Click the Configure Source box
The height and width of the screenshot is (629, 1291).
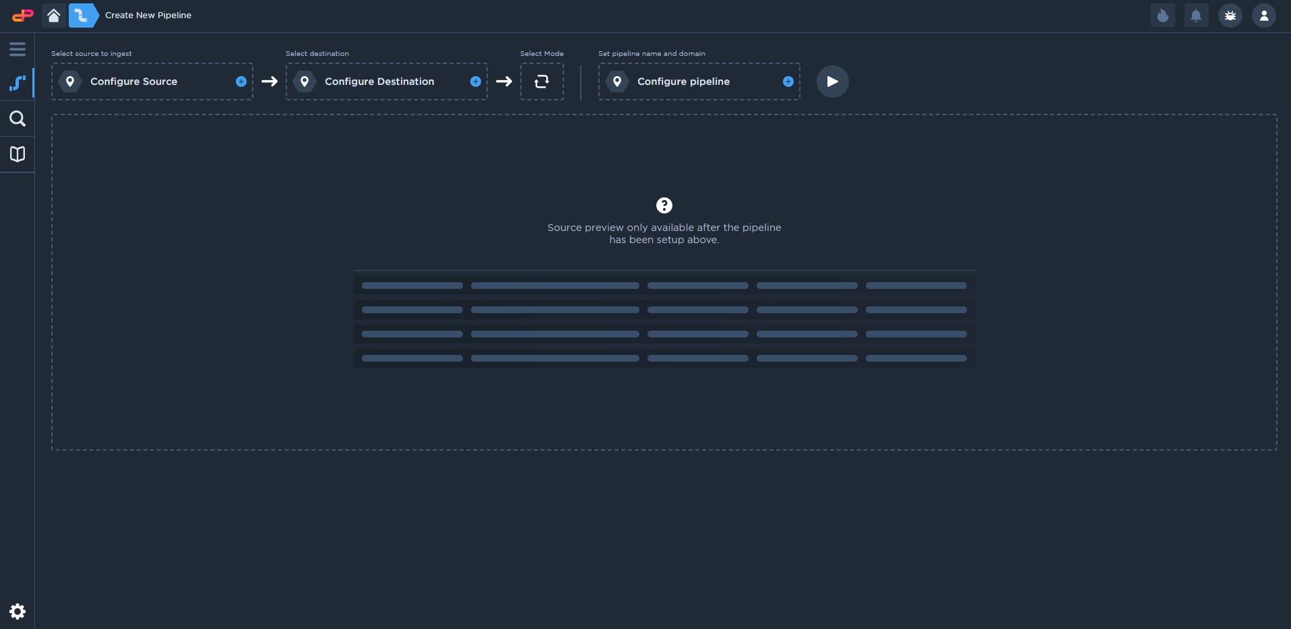point(133,81)
